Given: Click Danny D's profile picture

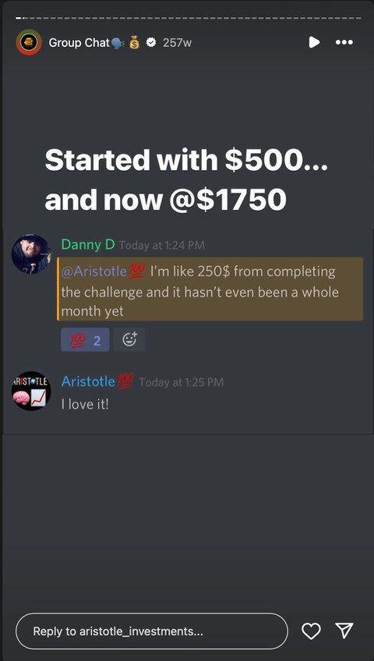Looking at the screenshot, I should [31, 254].
